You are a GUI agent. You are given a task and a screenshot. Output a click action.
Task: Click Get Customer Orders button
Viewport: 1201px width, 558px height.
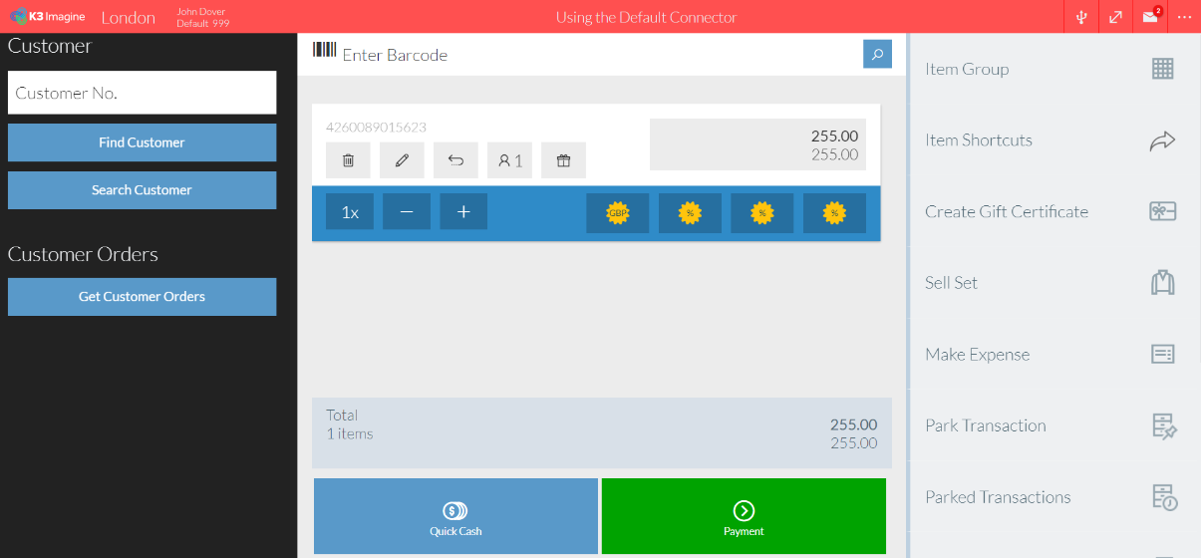[142, 297]
